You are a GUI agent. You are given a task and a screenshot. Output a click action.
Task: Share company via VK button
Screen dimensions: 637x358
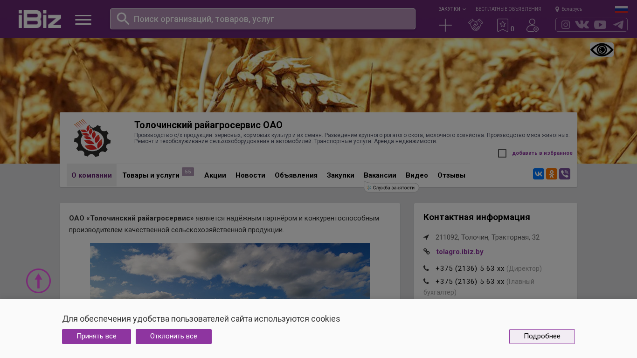click(539, 174)
